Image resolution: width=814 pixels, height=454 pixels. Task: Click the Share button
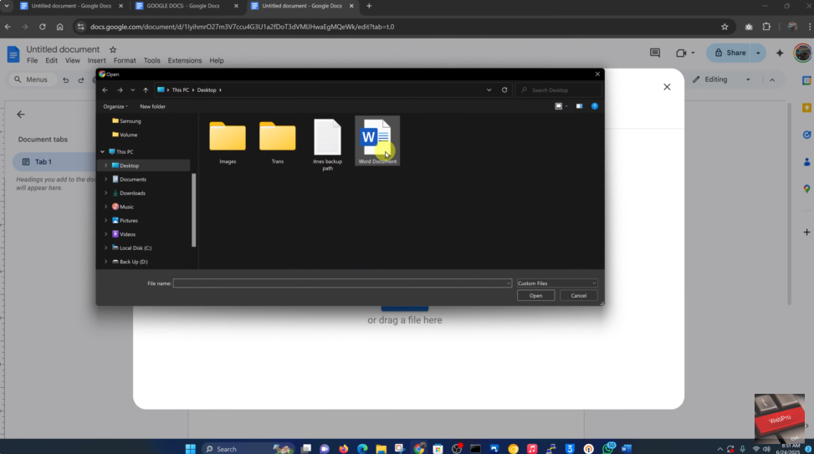click(x=730, y=53)
